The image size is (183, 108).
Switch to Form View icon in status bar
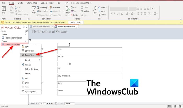(169, 106)
